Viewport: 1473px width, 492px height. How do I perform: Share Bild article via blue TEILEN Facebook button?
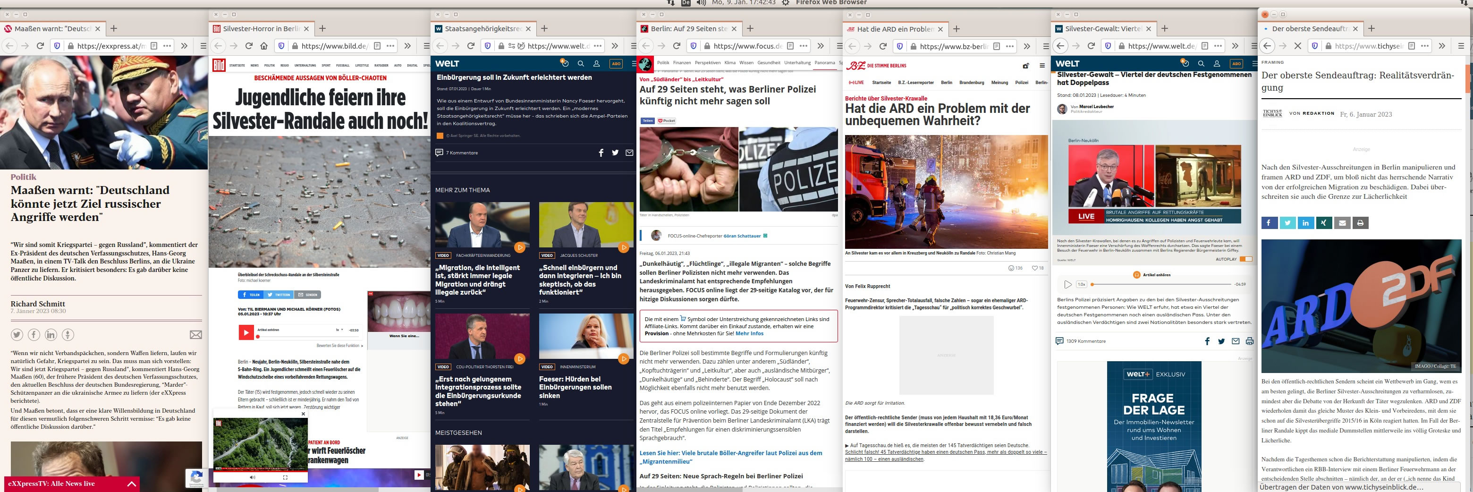(x=250, y=295)
